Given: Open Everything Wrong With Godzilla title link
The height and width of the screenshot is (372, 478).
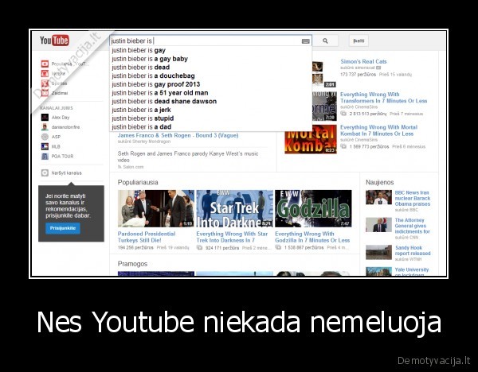Looking at the screenshot, I should tap(312, 237).
